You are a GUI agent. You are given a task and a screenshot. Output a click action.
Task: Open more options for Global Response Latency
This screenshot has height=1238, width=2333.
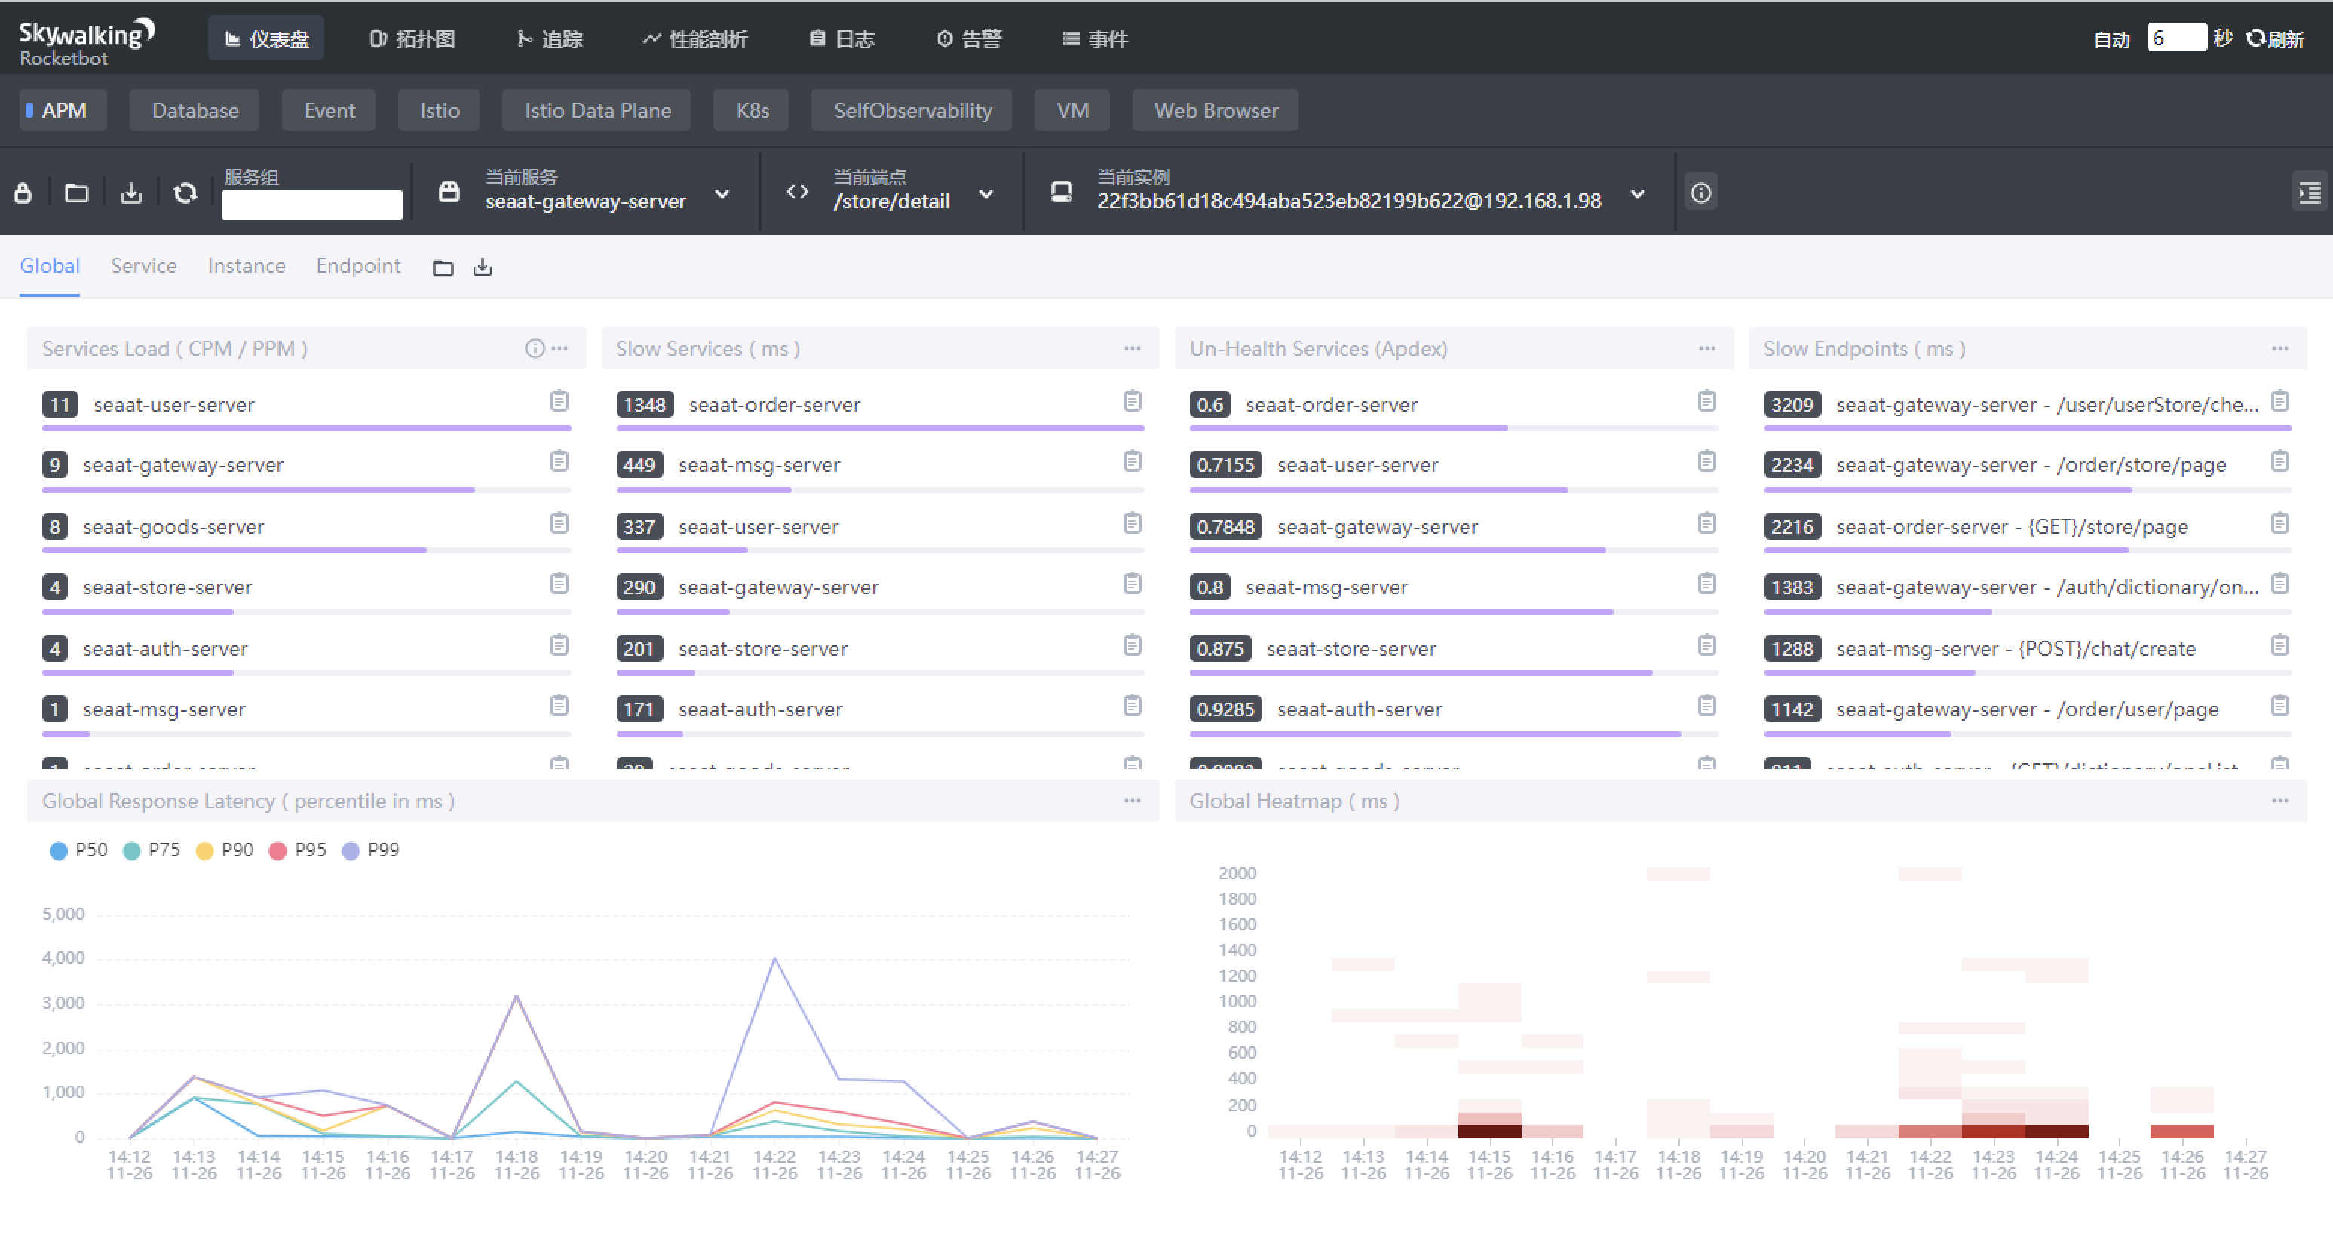1132,801
